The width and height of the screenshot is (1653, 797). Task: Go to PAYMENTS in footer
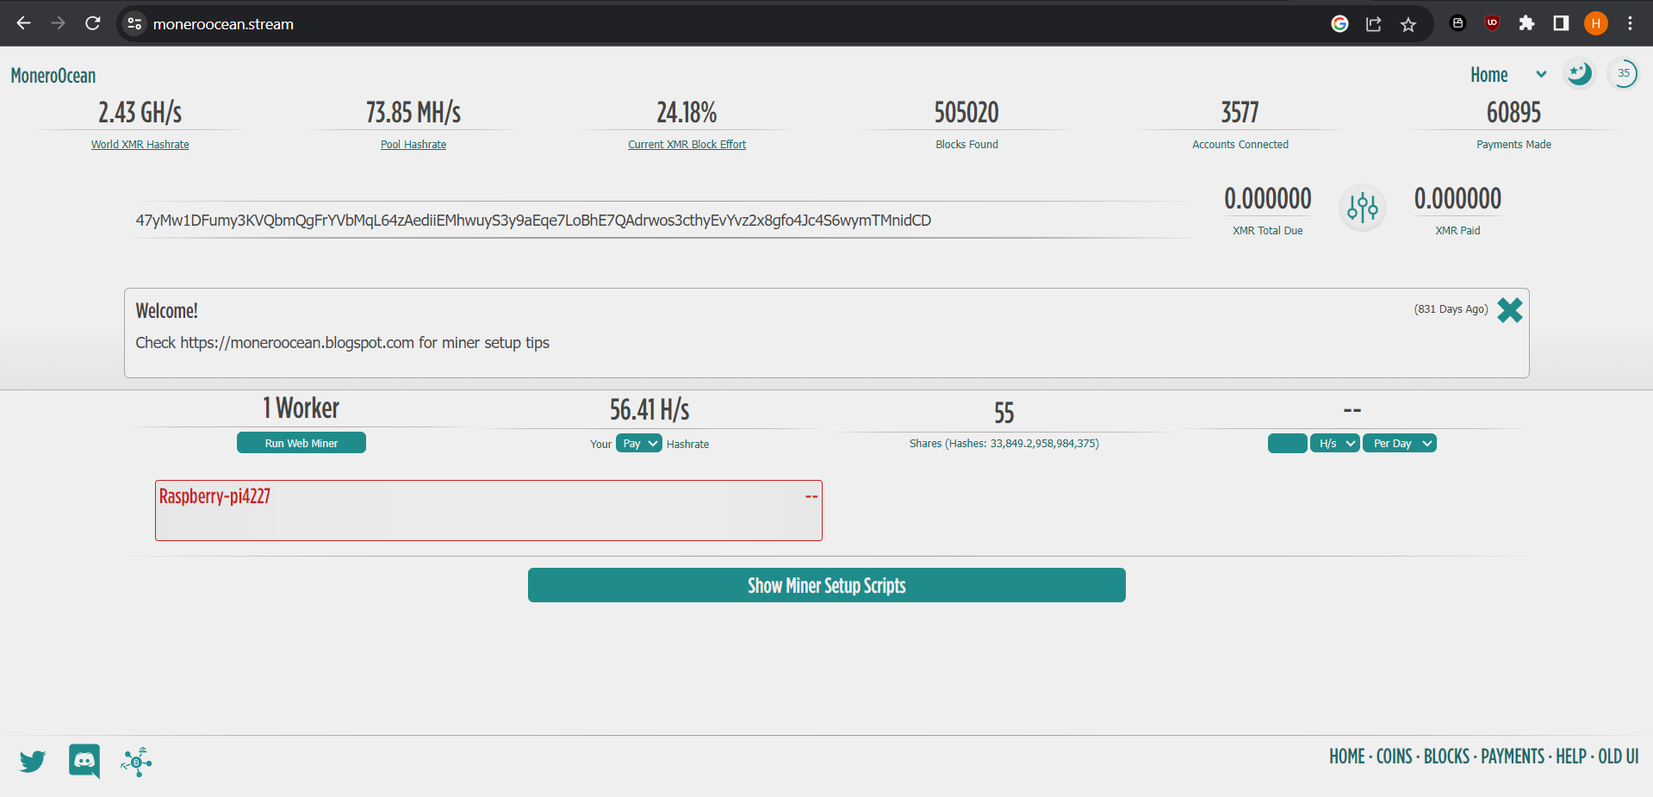(1513, 757)
